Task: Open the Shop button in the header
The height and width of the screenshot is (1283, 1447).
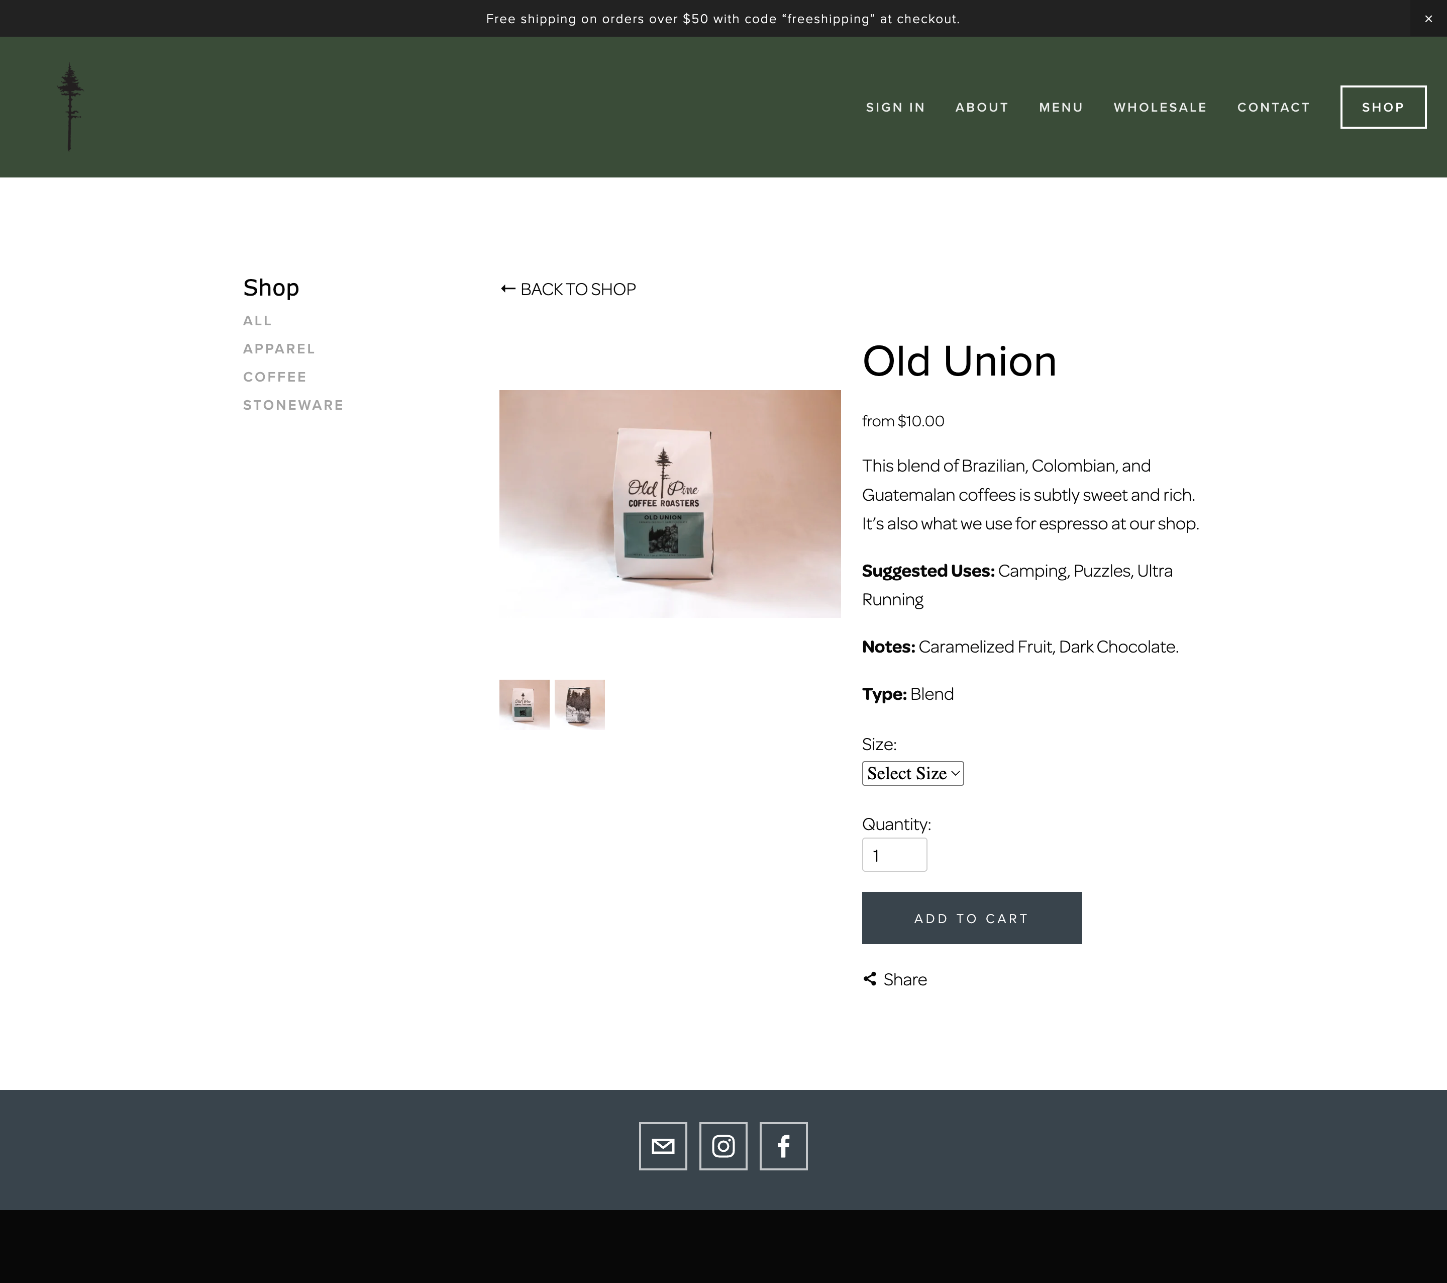Action: tap(1383, 107)
